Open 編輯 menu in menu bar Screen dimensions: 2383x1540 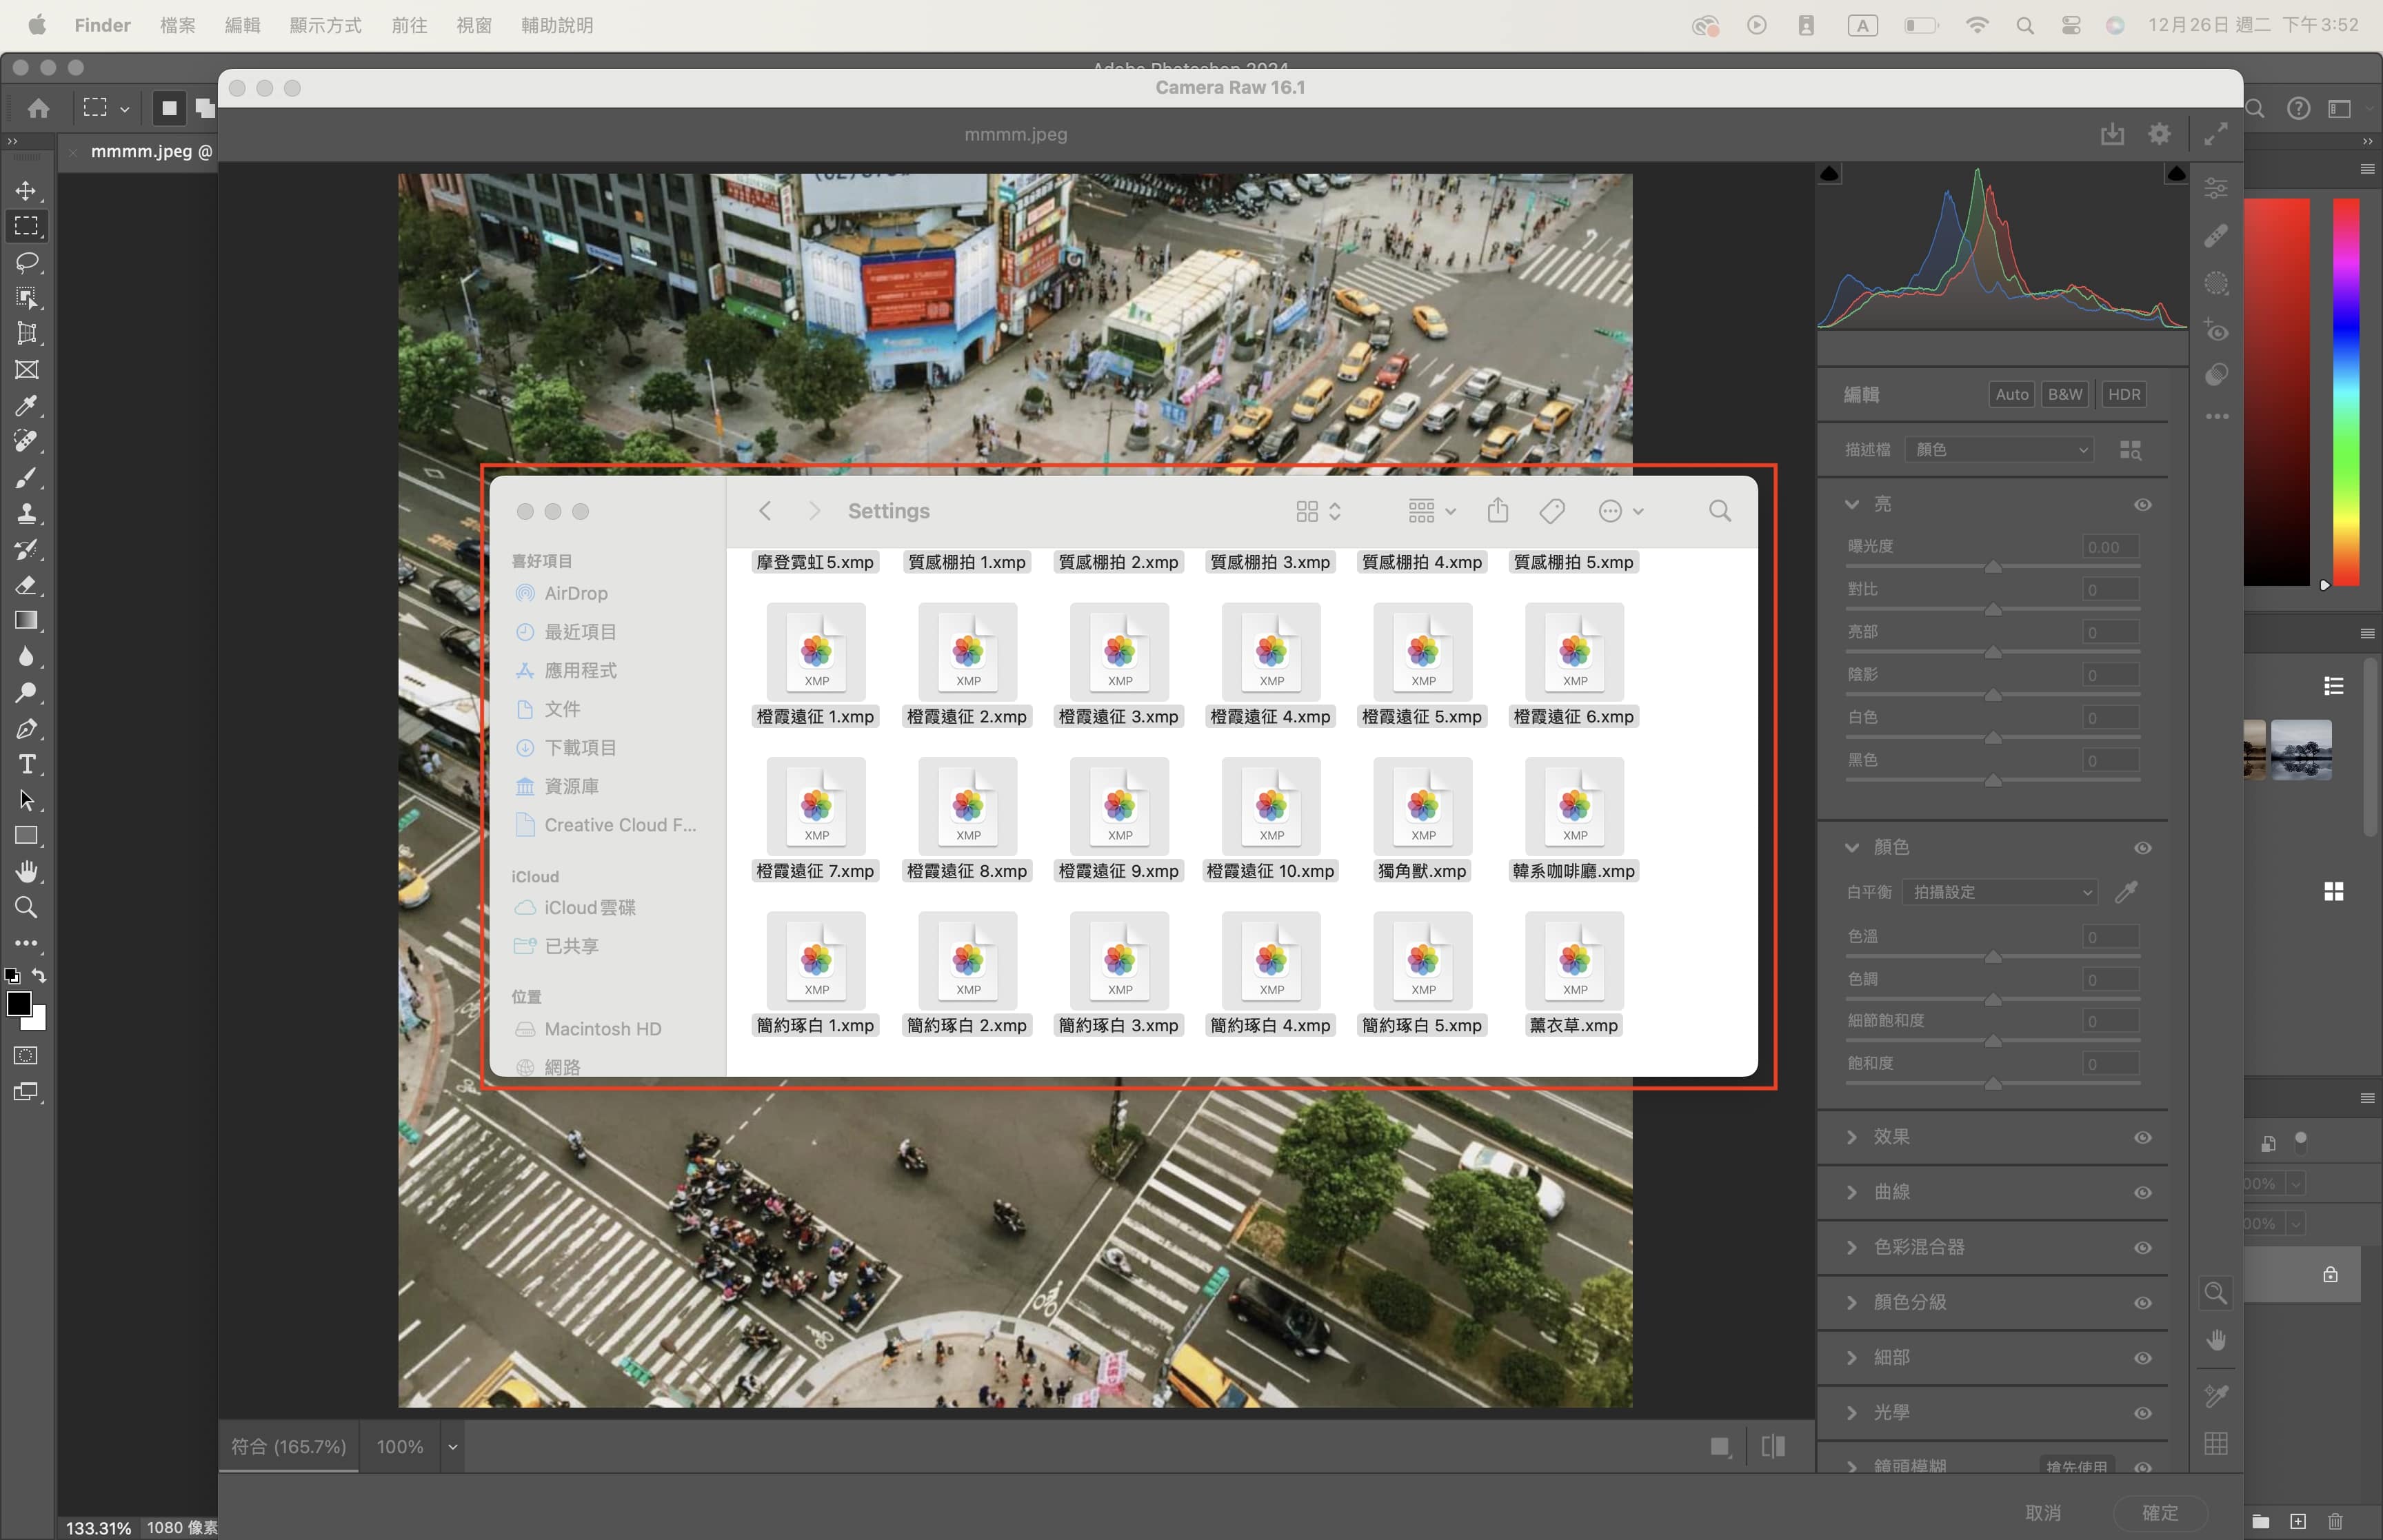[242, 25]
